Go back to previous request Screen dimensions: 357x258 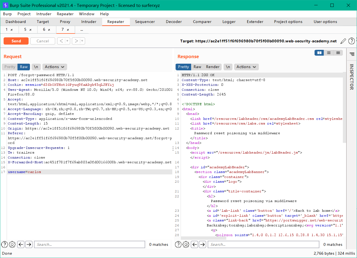(x=61, y=41)
